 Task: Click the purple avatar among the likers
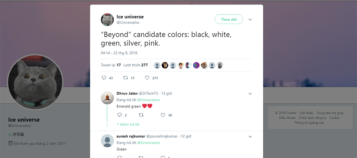pos(196,65)
